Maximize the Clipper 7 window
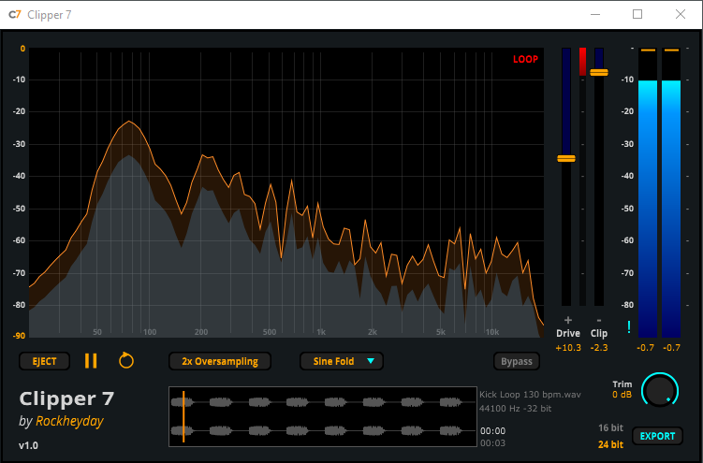703x463 pixels. tap(637, 14)
